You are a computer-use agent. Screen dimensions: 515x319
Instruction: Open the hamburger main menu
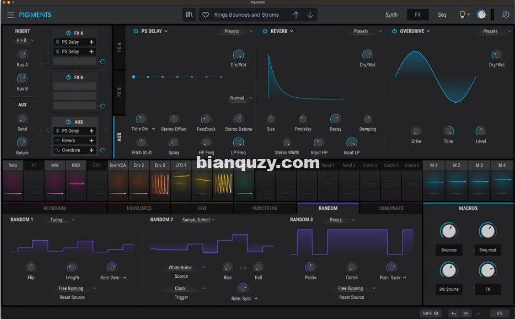[x=10, y=15]
